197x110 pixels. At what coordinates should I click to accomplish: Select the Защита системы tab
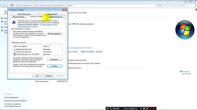pos(37,16)
